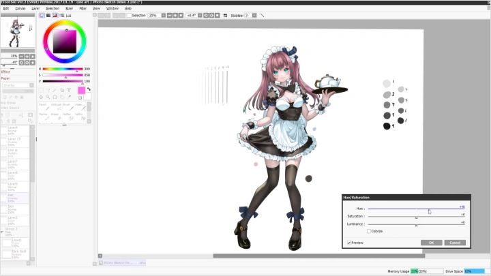The height and width of the screenshot is (276, 491).
Task: Open the Help menu
Action: pos(128,8)
